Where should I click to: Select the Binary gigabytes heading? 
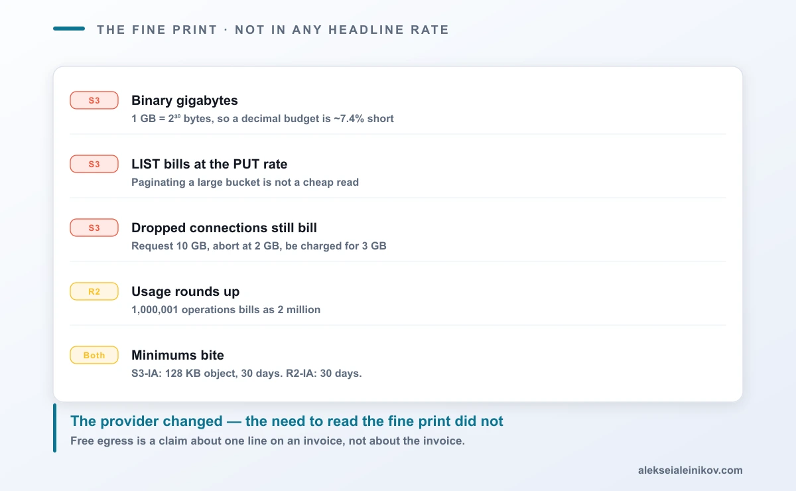coord(184,101)
